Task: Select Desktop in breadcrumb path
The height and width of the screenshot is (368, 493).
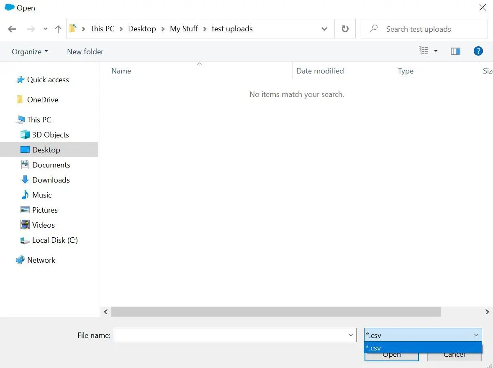Action: (x=142, y=29)
